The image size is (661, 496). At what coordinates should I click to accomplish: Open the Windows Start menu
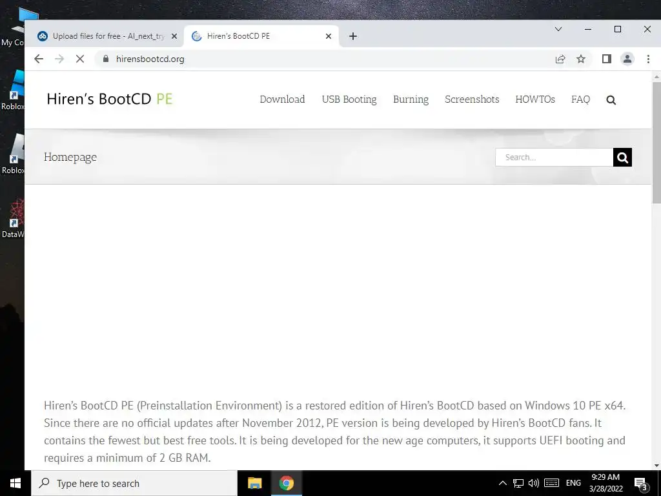pos(15,483)
